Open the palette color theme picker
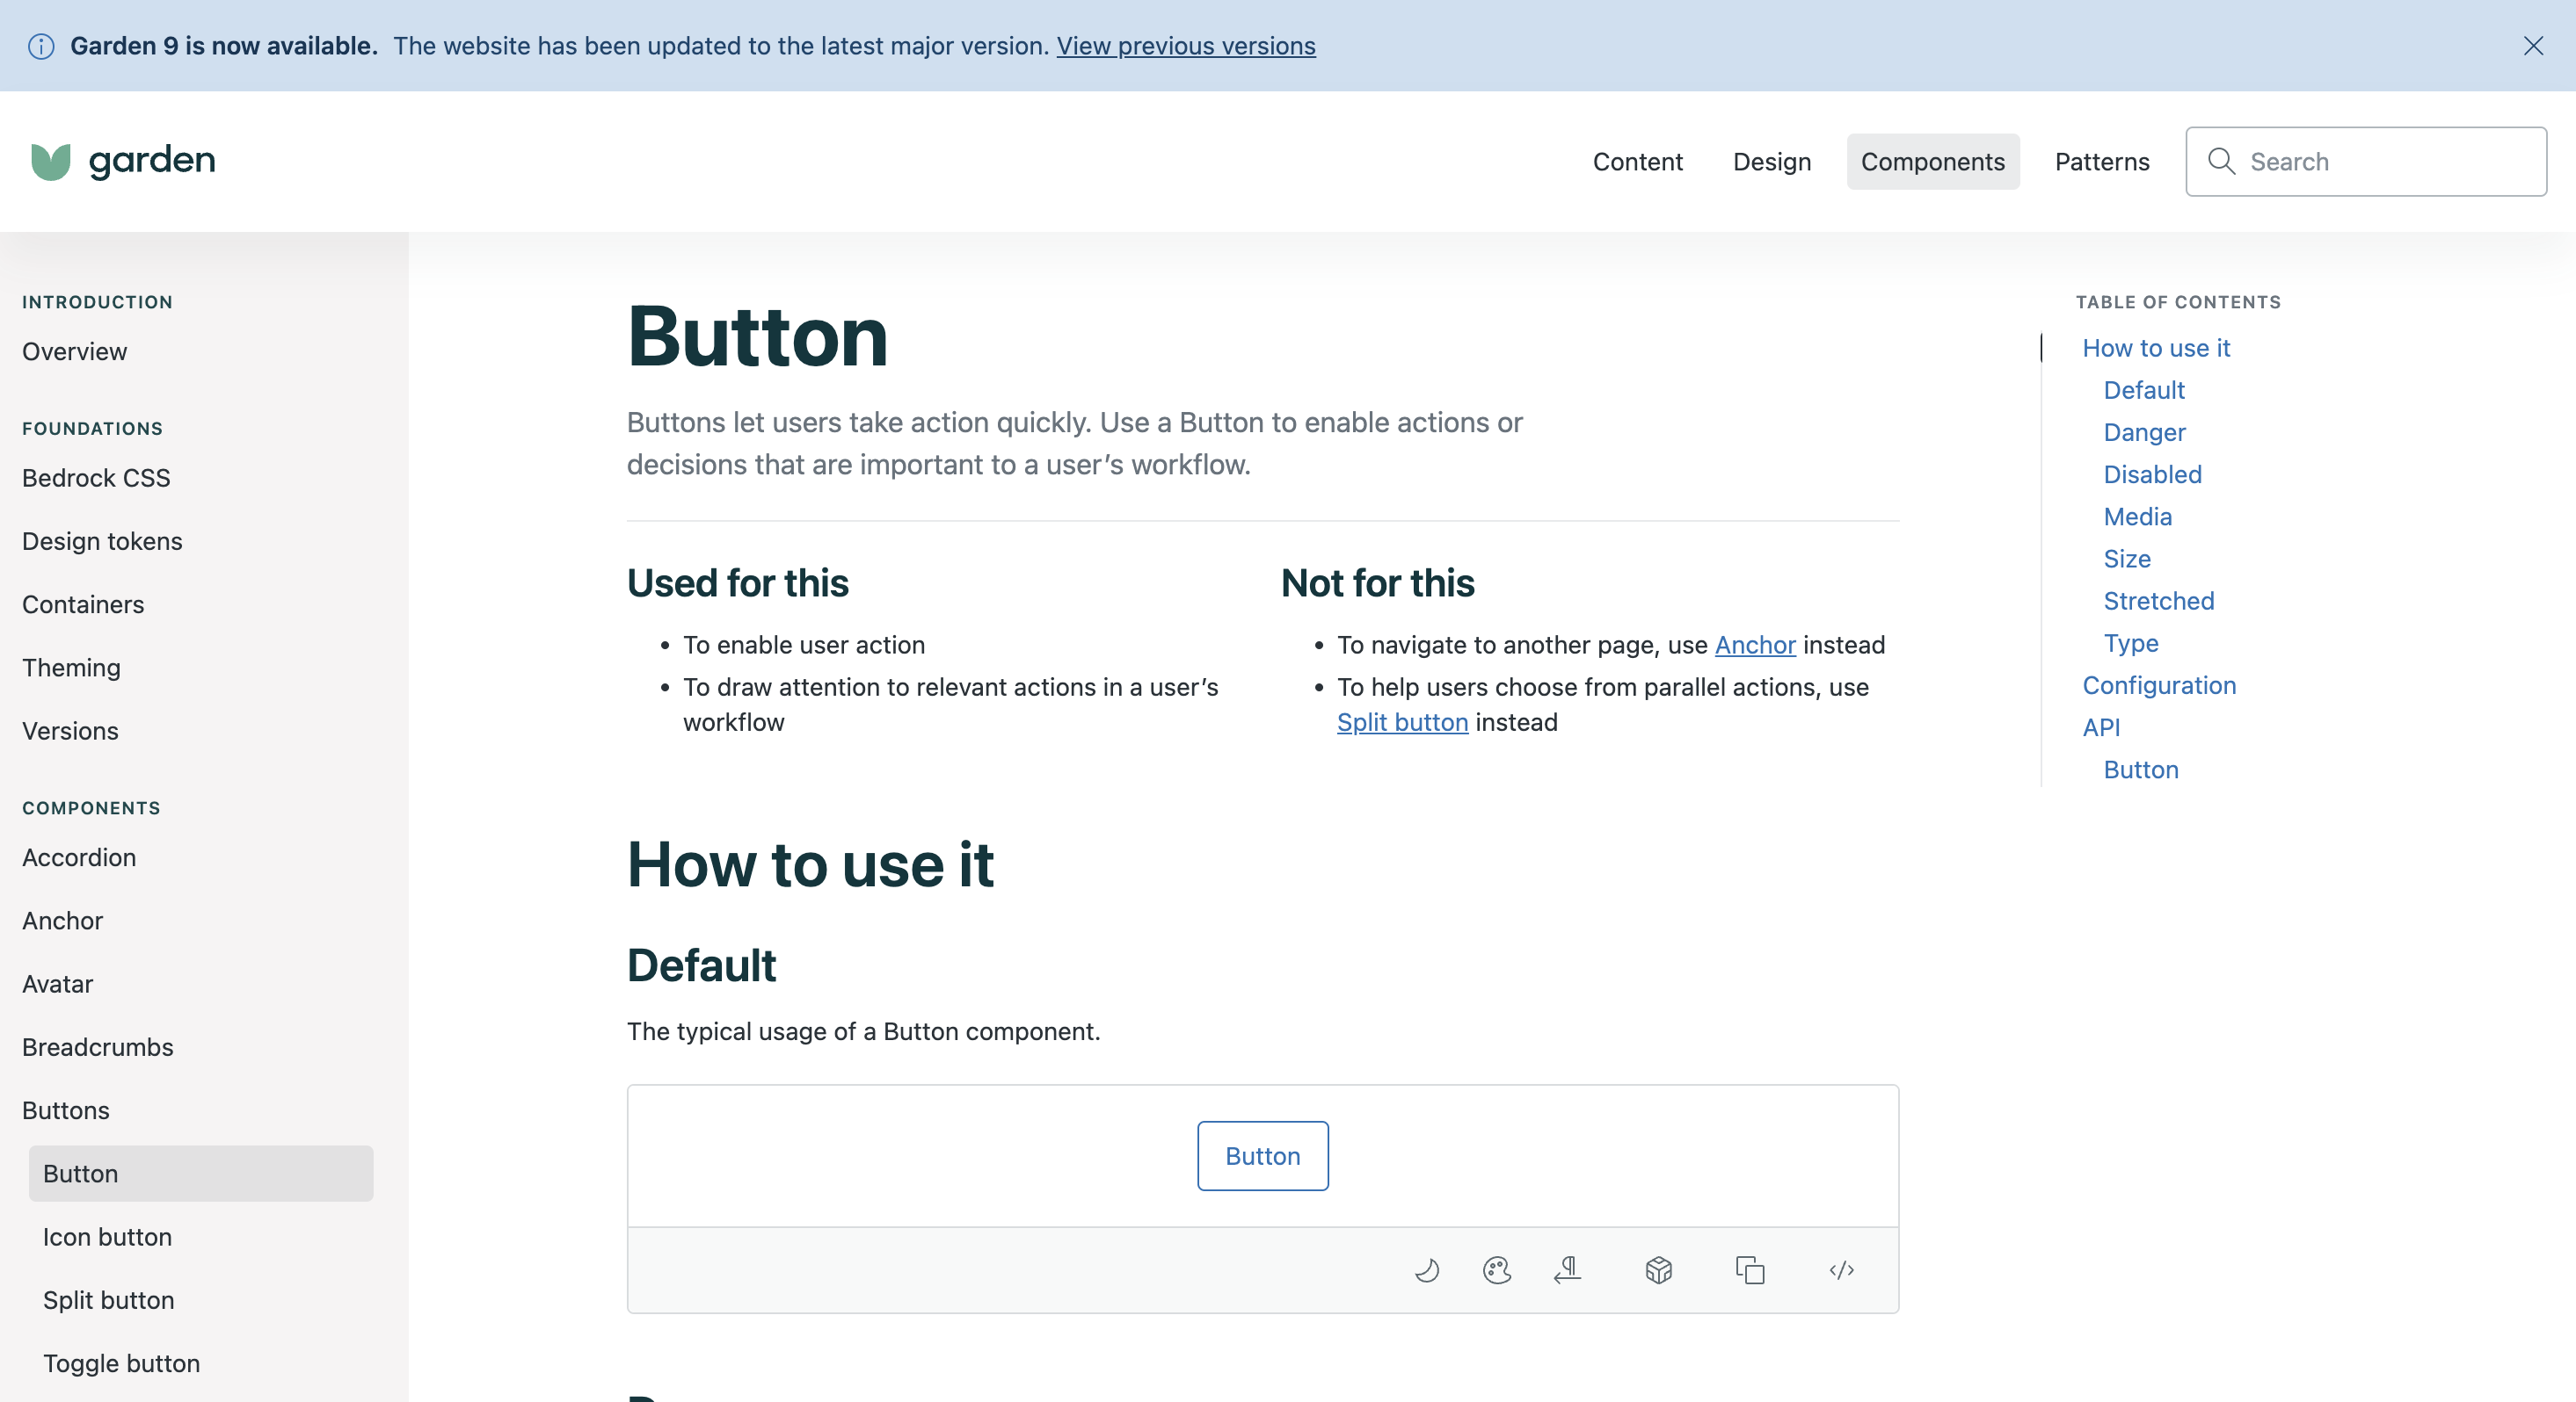This screenshot has height=1402, width=2576. pos(1497,1270)
